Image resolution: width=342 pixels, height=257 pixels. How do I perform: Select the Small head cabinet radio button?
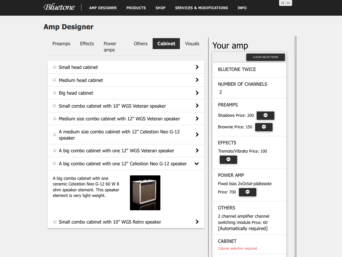point(55,67)
